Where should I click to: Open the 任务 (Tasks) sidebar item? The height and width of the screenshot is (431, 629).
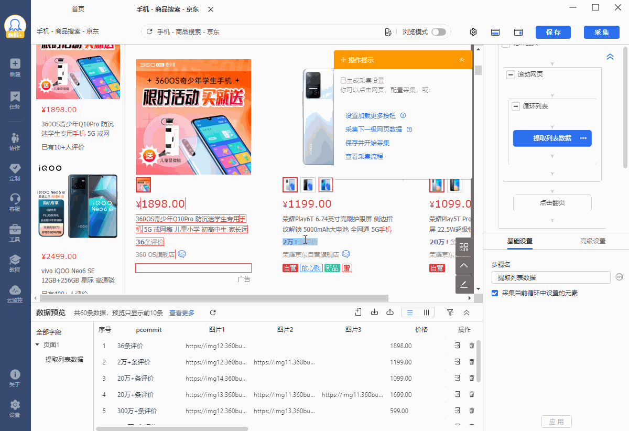click(15, 100)
